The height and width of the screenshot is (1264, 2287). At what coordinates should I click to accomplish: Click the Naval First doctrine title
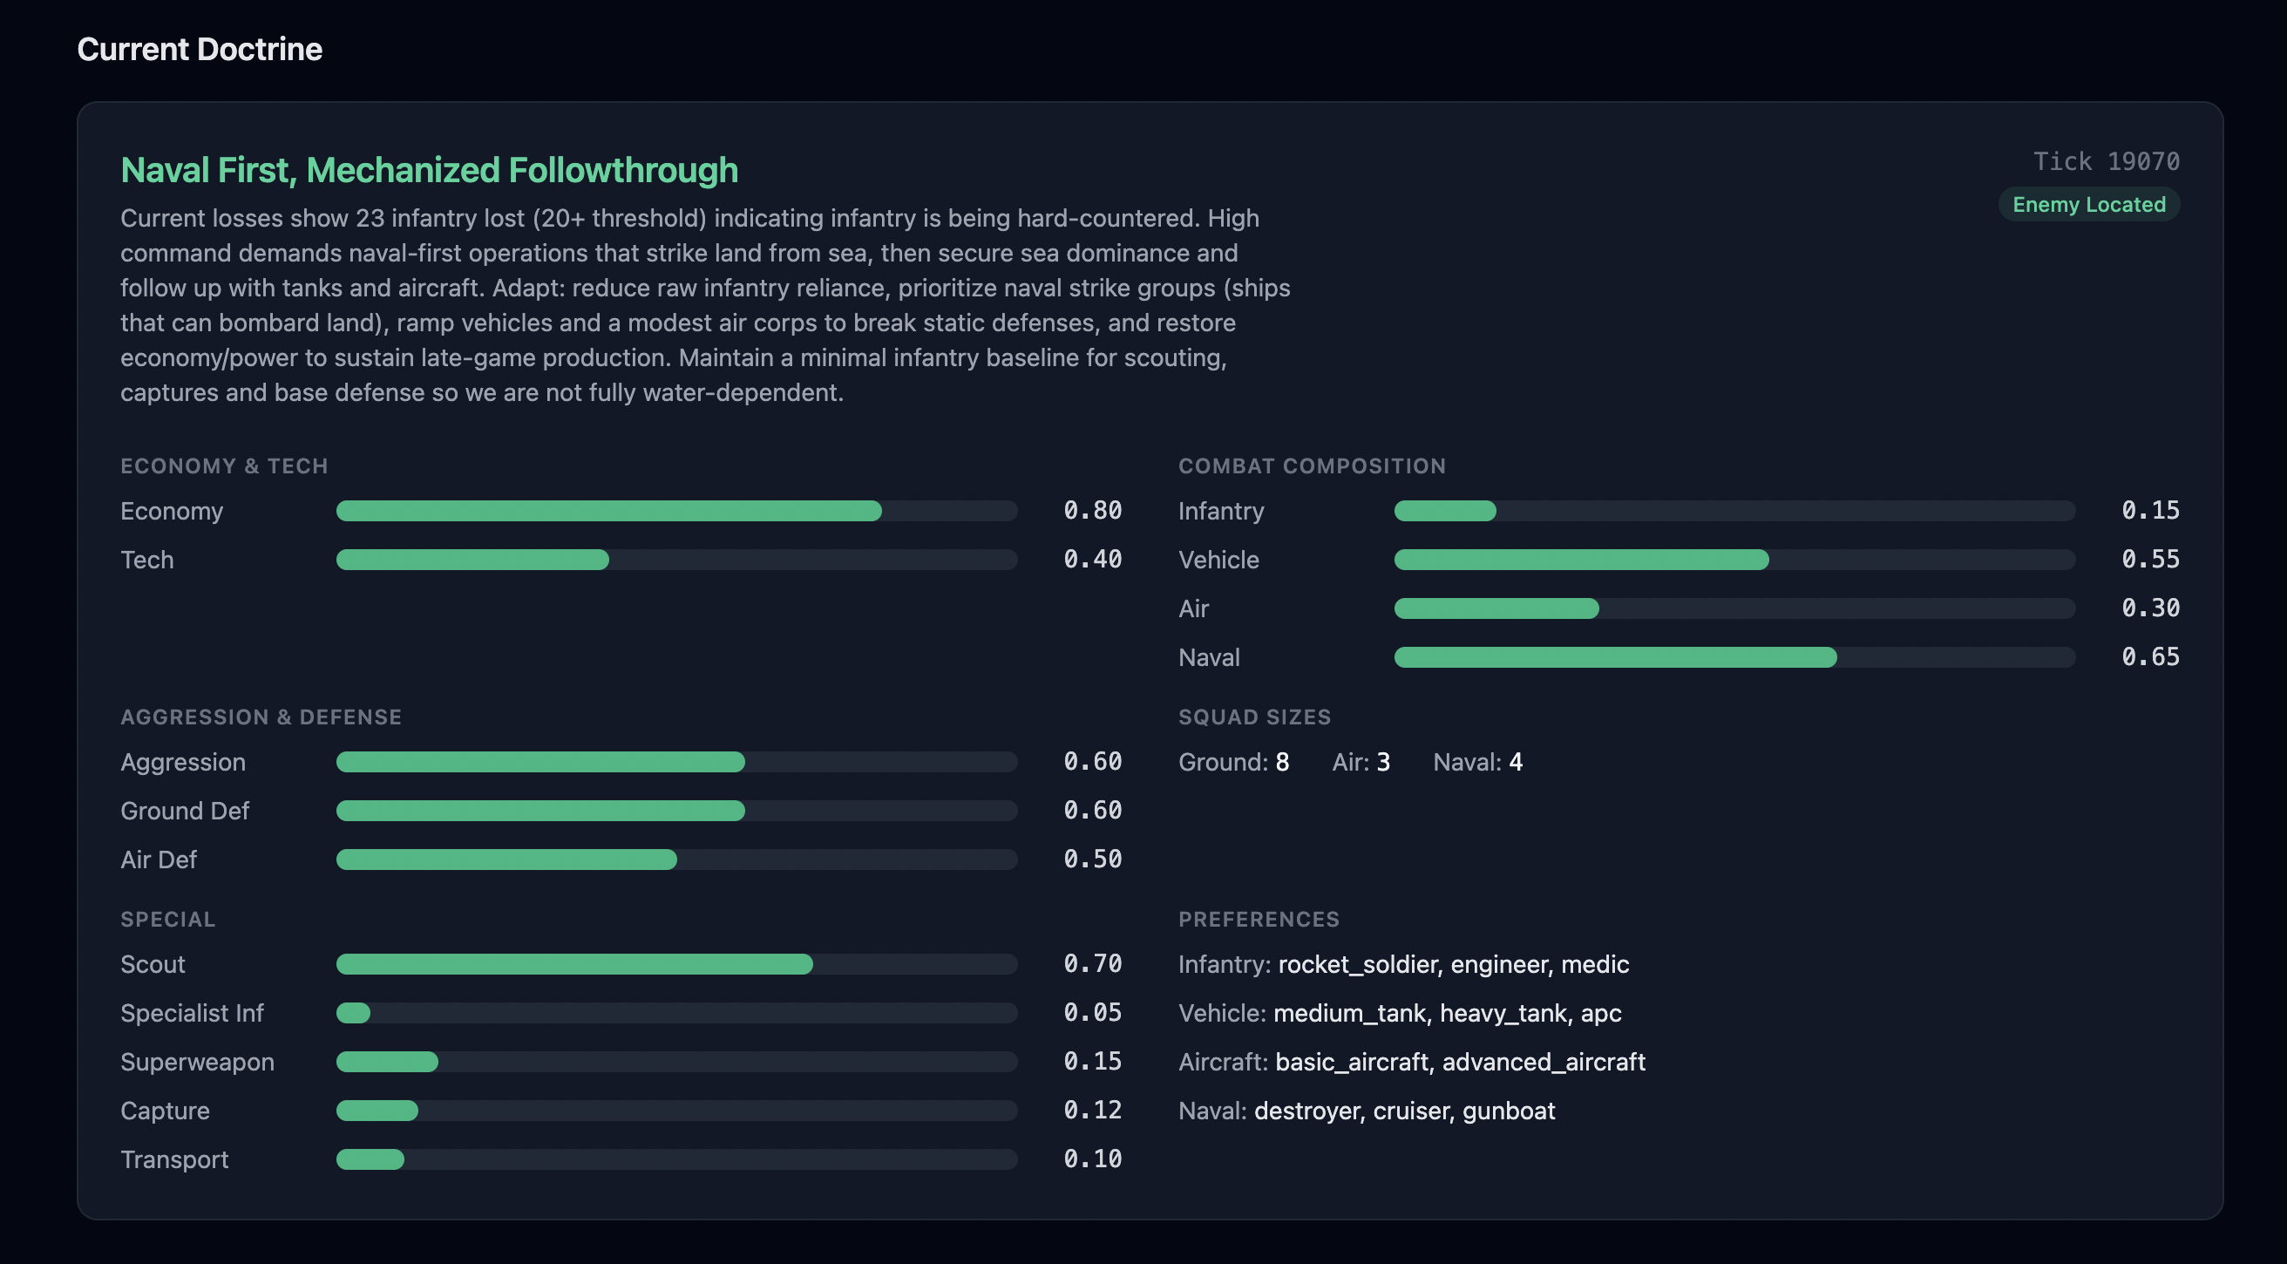coord(429,171)
